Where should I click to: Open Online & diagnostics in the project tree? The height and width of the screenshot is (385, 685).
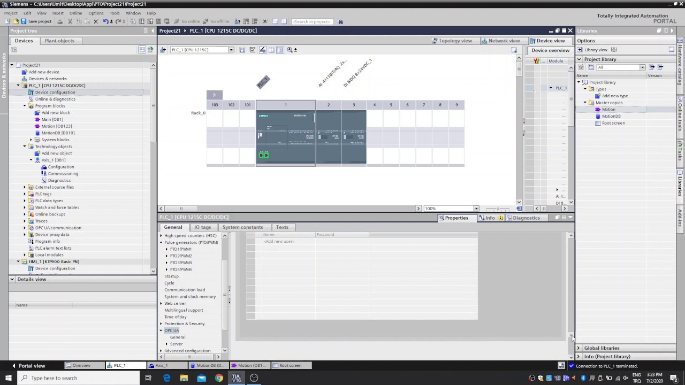pyautogui.click(x=55, y=99)
